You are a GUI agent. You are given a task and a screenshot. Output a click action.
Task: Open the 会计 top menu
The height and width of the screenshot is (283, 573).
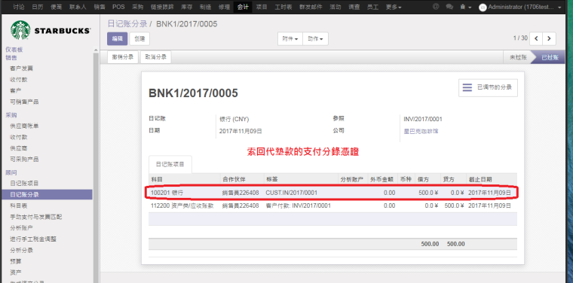(243, 7)
